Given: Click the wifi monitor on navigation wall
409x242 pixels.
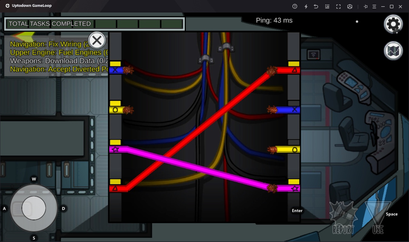Looking at the screenshot, I should point(313,54).
